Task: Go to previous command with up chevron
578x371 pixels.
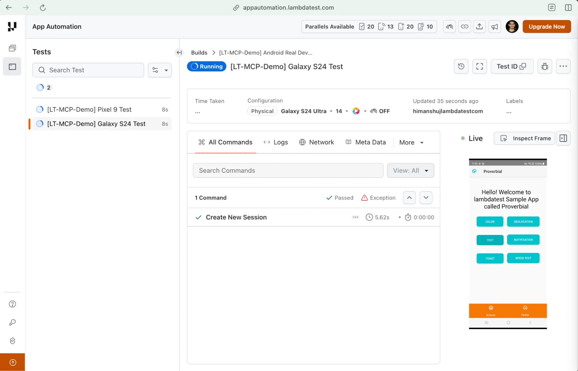Action: 409,198
